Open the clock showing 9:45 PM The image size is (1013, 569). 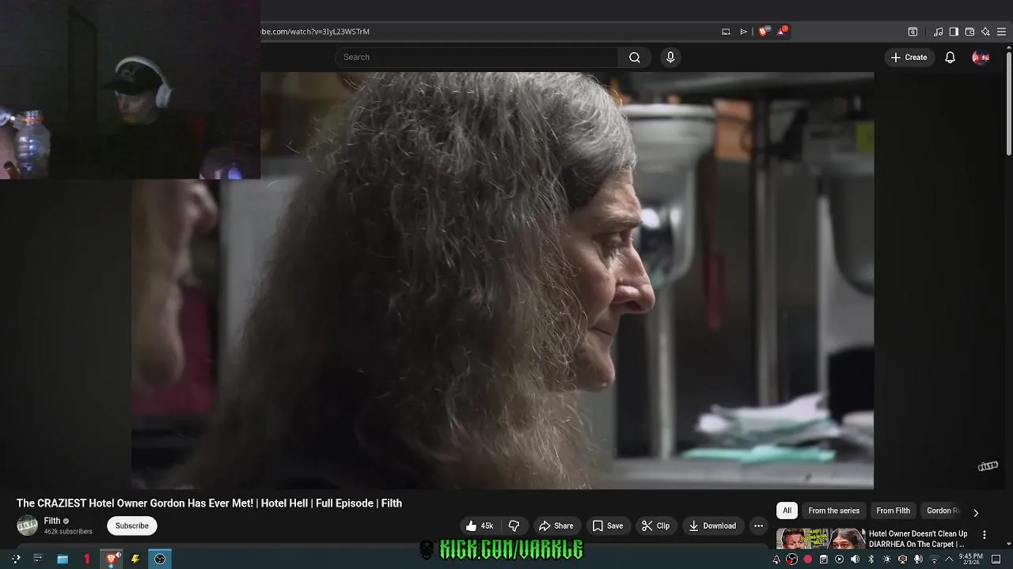[x=970, y=559]
